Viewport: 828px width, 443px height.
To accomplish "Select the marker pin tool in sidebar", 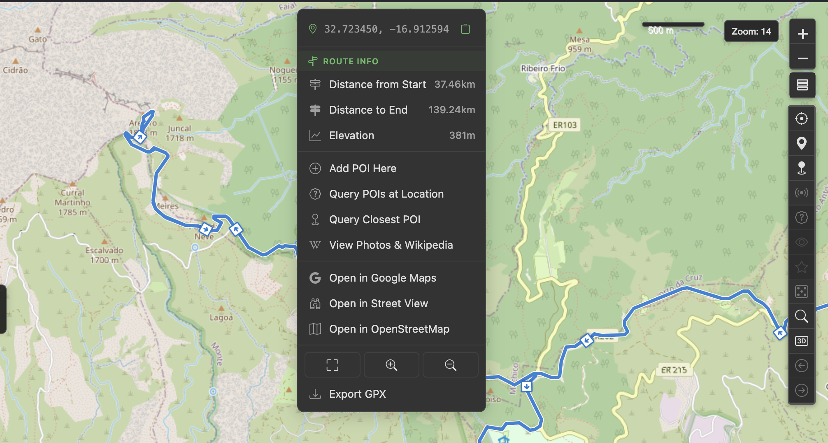I will 802,143.
